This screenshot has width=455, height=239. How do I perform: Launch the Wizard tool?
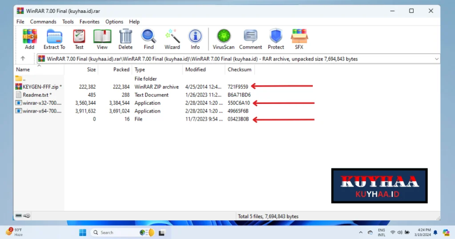[172, 39]
